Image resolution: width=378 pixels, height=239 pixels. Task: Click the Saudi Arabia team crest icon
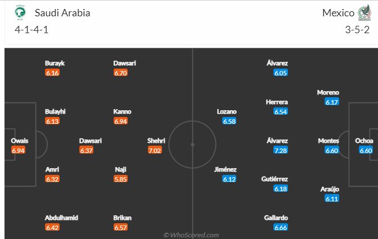(20, 12)
